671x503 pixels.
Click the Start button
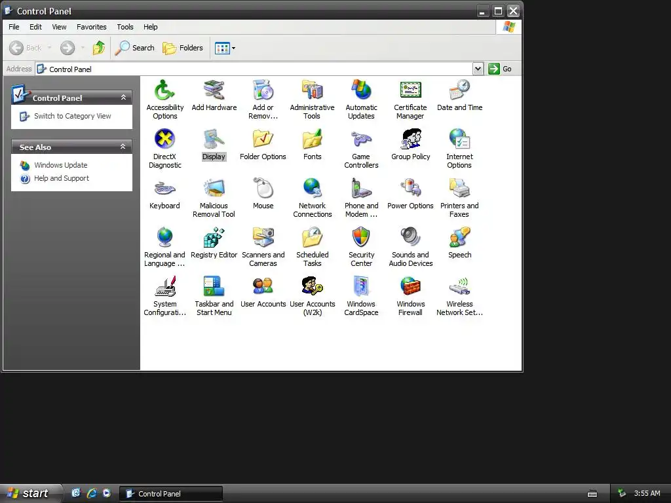click(31, 494)
